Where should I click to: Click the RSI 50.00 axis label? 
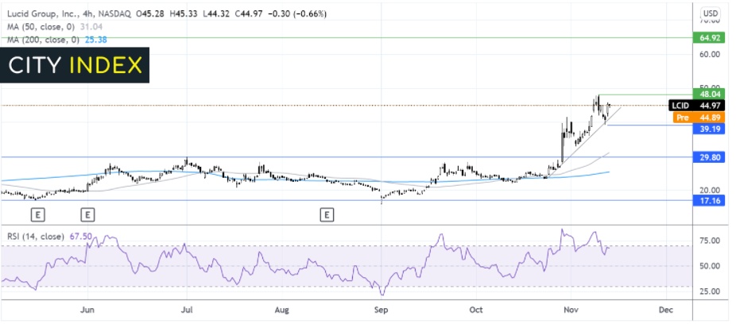[x=709, y=266]
